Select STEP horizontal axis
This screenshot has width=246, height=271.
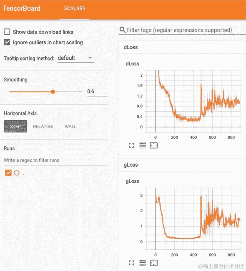coord(15,126)
